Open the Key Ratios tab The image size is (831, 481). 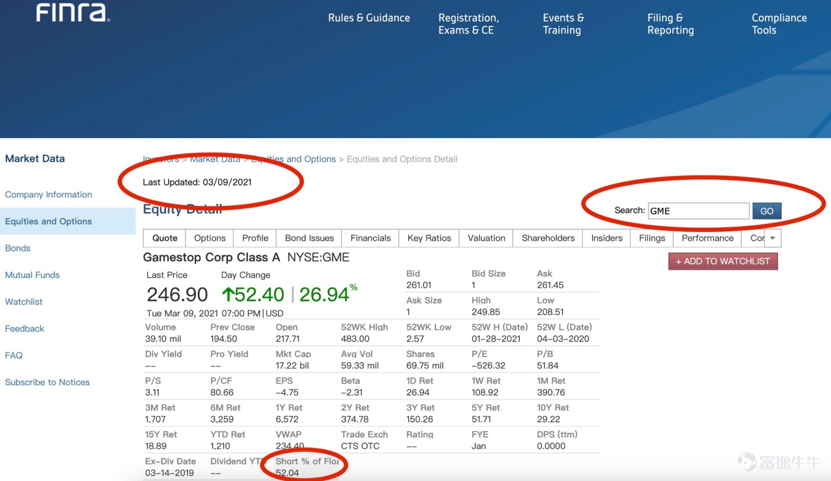[x=429, y=238]
